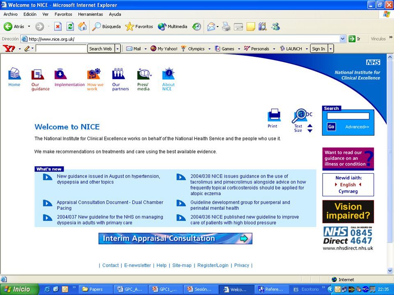
Task: Click the browser toolbar Print icon
Action: click(x=226, y=26)
